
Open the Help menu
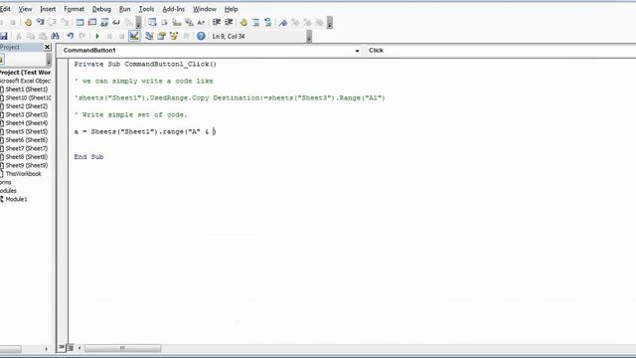tap(232, 9)
